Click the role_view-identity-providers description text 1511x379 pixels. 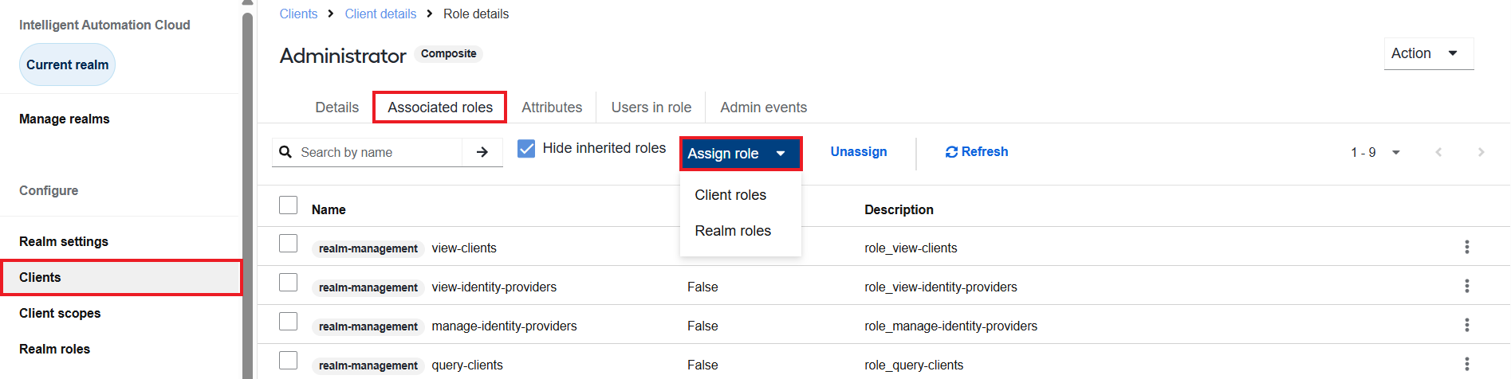941,287
